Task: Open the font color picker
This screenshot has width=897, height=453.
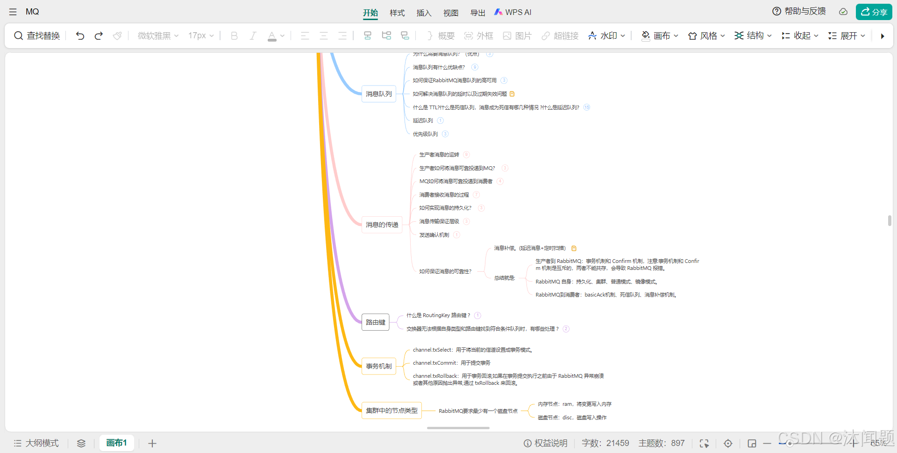Action: coord(276,35)
